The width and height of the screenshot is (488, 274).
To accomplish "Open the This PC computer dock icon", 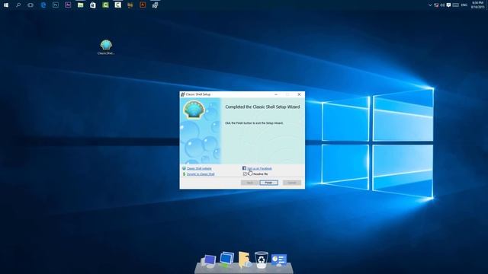I will click(208, 261).
